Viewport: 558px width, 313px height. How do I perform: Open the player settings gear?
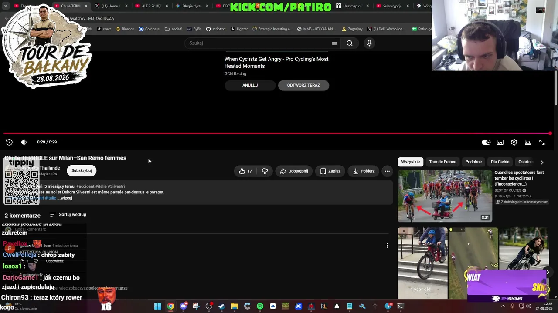pos(514,142)
